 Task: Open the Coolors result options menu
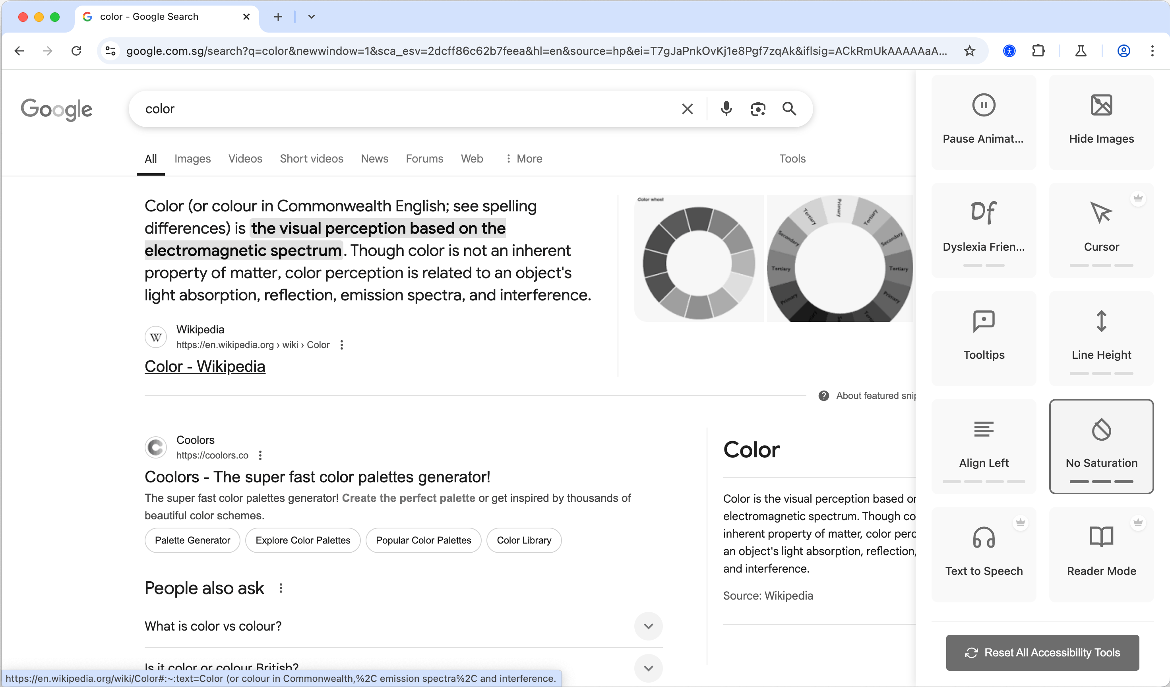(260, 455)
